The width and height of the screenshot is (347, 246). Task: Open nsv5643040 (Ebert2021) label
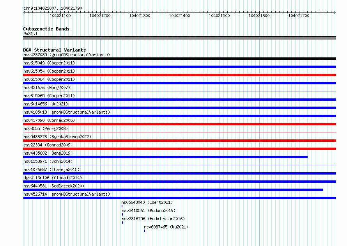pos(147,202)
